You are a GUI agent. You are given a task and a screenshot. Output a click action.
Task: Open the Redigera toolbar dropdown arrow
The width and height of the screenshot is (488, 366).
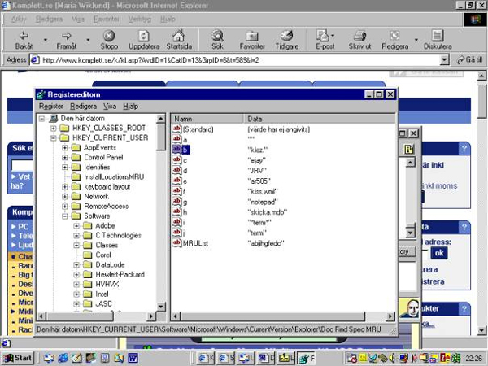click(x=416, y=40)
